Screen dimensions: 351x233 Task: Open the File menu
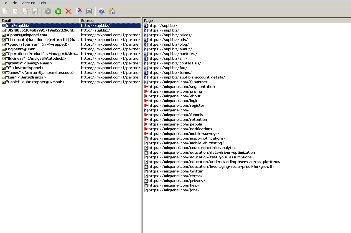click(x=4, y=3)
